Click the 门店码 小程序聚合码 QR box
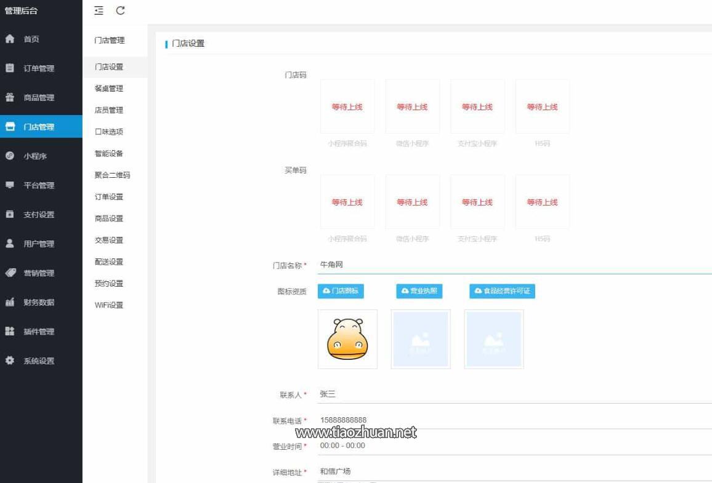The width and height of the screenshot is (712, 483). pos(347,106)
